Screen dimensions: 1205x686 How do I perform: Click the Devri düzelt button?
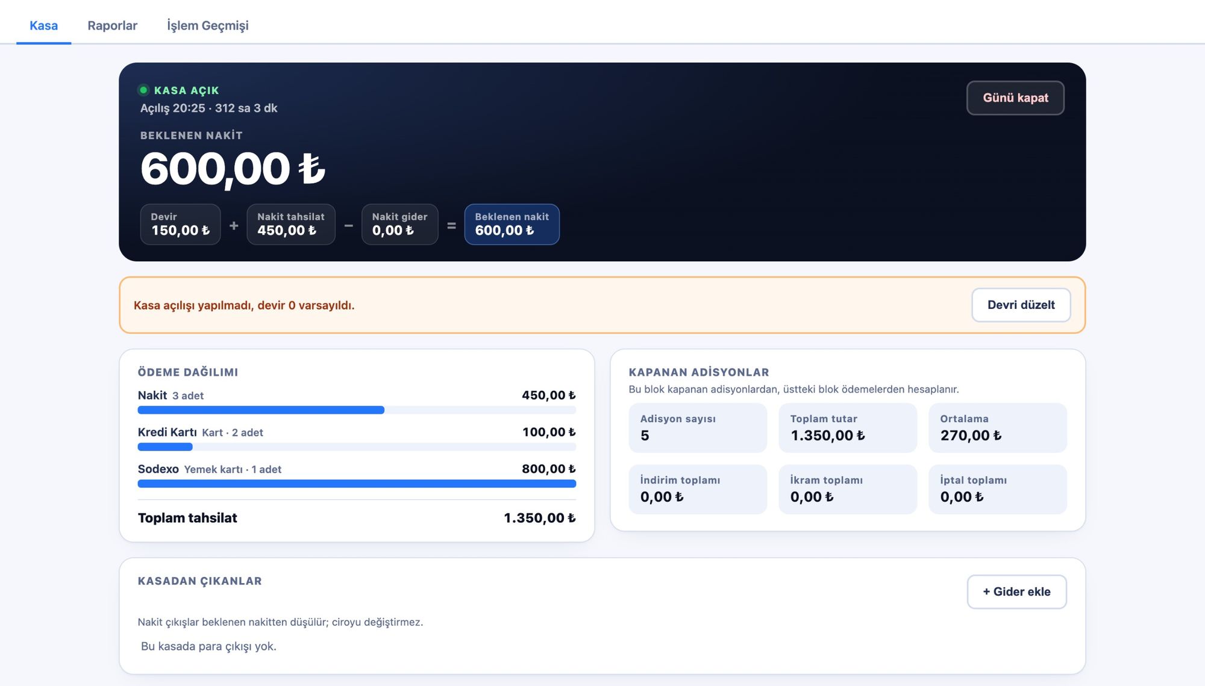(x=1021, y=305)
